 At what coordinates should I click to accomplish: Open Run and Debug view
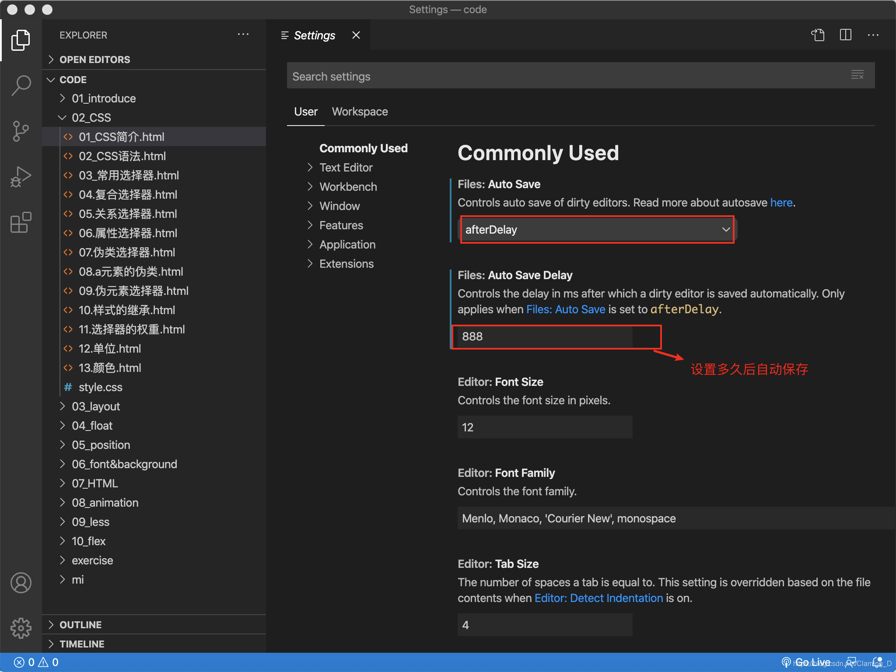pyautogui.click(x=21, y=177)
